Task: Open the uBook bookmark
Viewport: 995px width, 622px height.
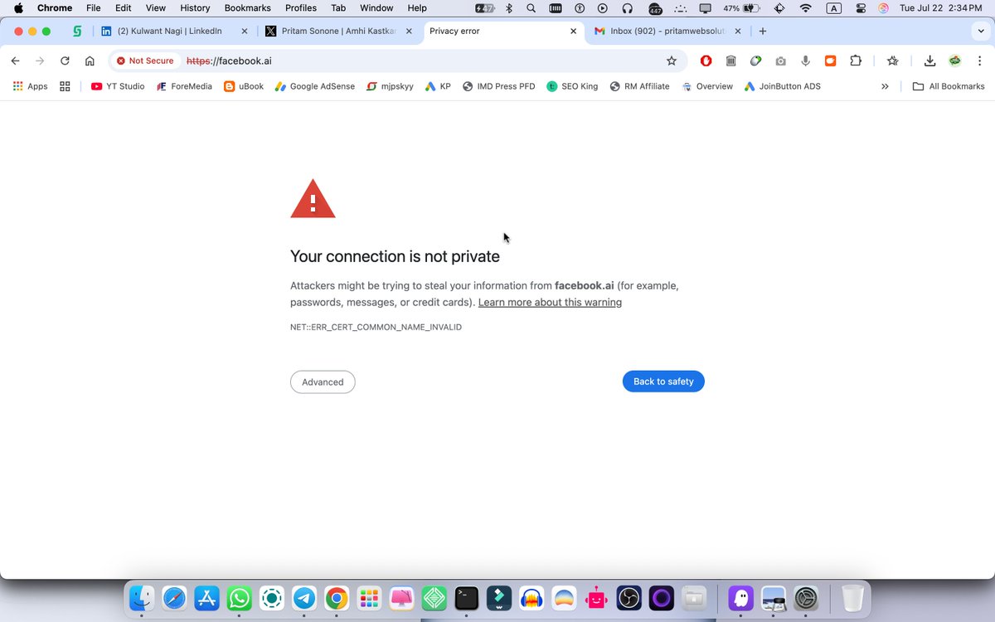Action: (244, 86)
